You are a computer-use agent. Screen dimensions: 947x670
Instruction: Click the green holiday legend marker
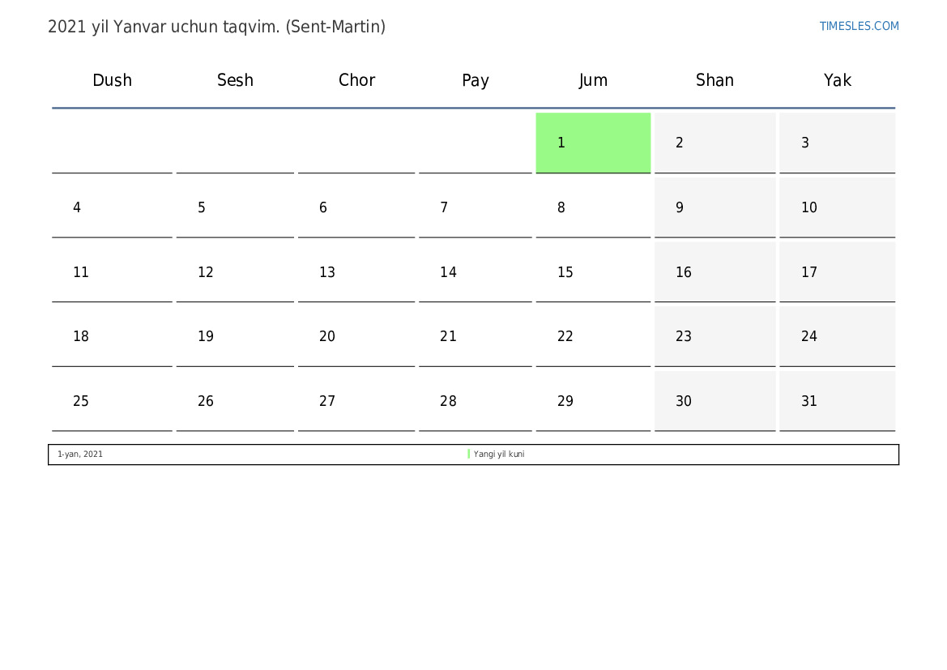tap(468, 454)
